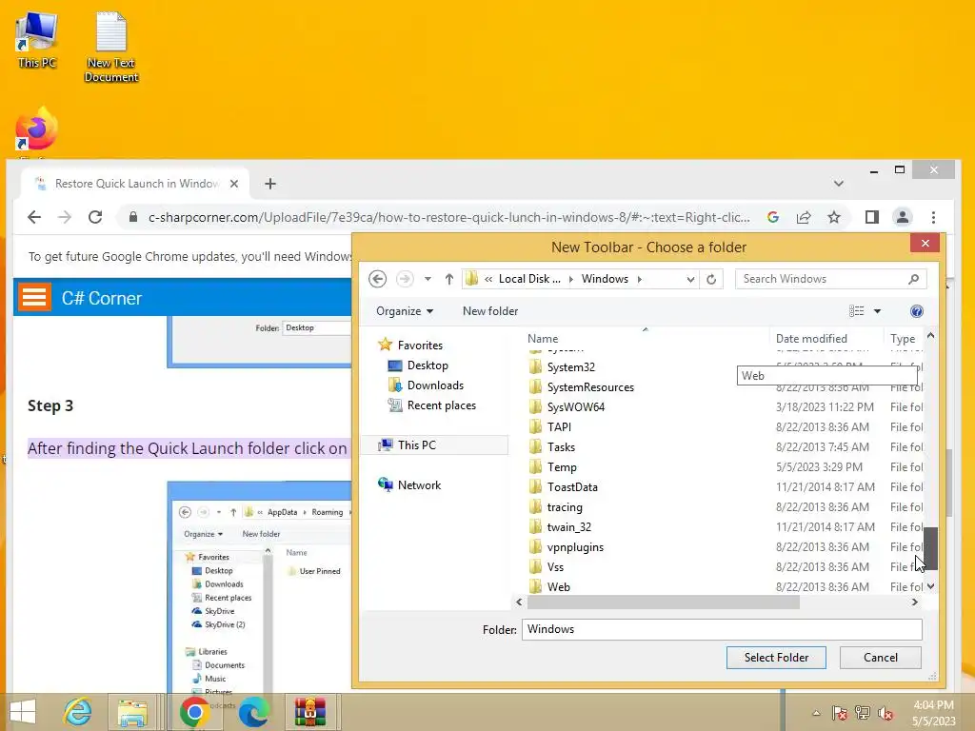The width and height of the screenshot is (975, 731).
Task: Click the Chrome address bar URL
Action: point(449,218)
